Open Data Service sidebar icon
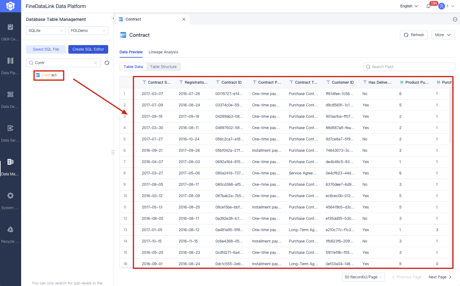Image resolution: width=460 pixels, height=286 pixels. (10, 128)
